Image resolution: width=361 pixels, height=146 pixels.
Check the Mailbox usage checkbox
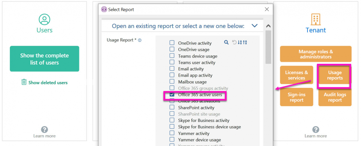pyautogui.click(x=172, y=82)
